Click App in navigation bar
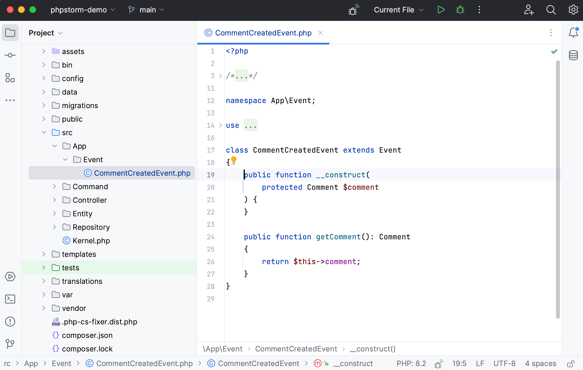Image resolution: width=583 pixels, height=370 pixels. click(31, 364)
